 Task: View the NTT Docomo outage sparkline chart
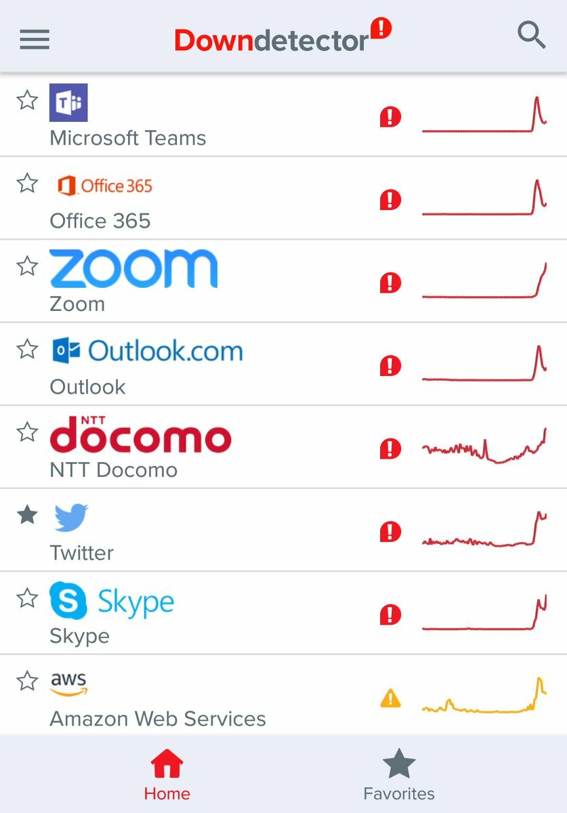pyautogui.click(x=484, y=446)
